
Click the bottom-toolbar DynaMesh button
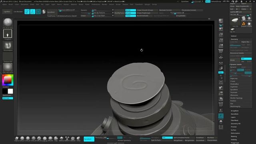point(89,139)
